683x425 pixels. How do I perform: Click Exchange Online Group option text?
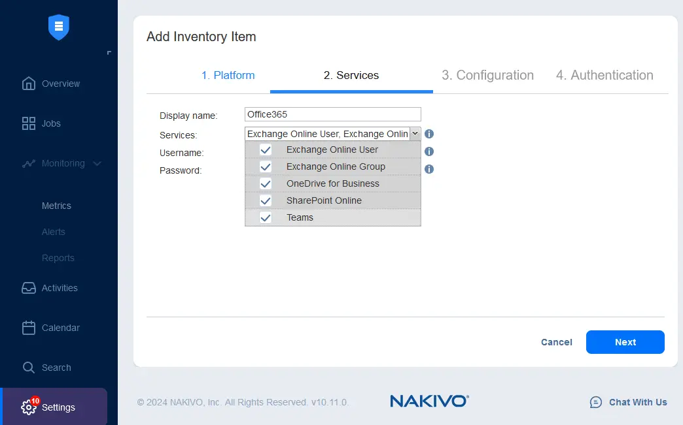click(x=336, y=166)
